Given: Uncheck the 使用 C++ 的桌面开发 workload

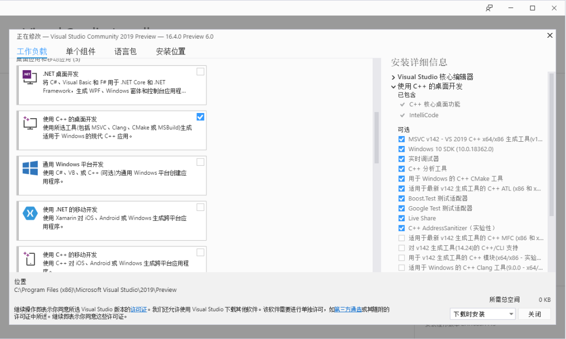Looking at the screenshot, I should click(x=200, y=117).
